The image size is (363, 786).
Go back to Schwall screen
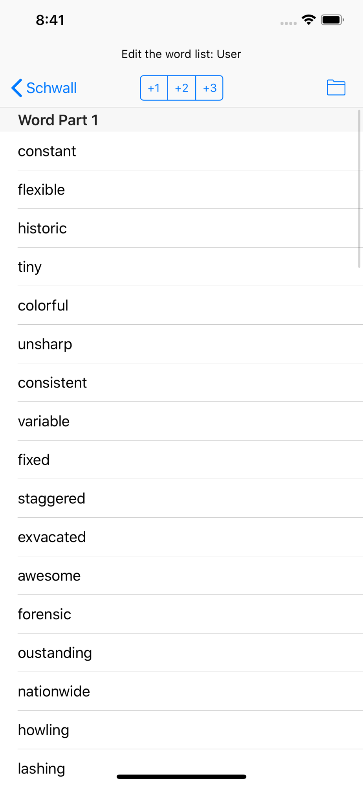(x=44, y=88)
